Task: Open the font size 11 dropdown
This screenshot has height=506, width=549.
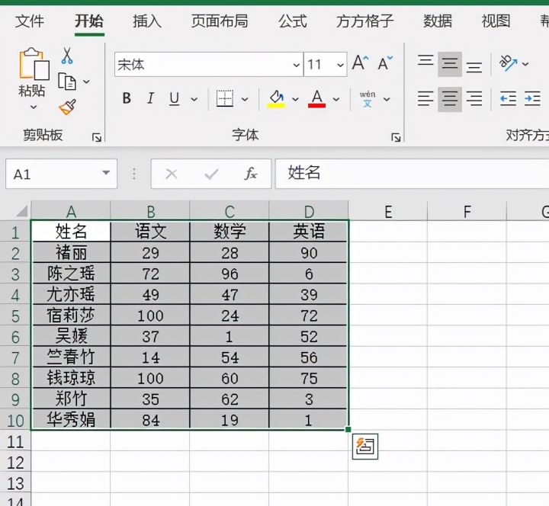Action: tap(340, 65)
